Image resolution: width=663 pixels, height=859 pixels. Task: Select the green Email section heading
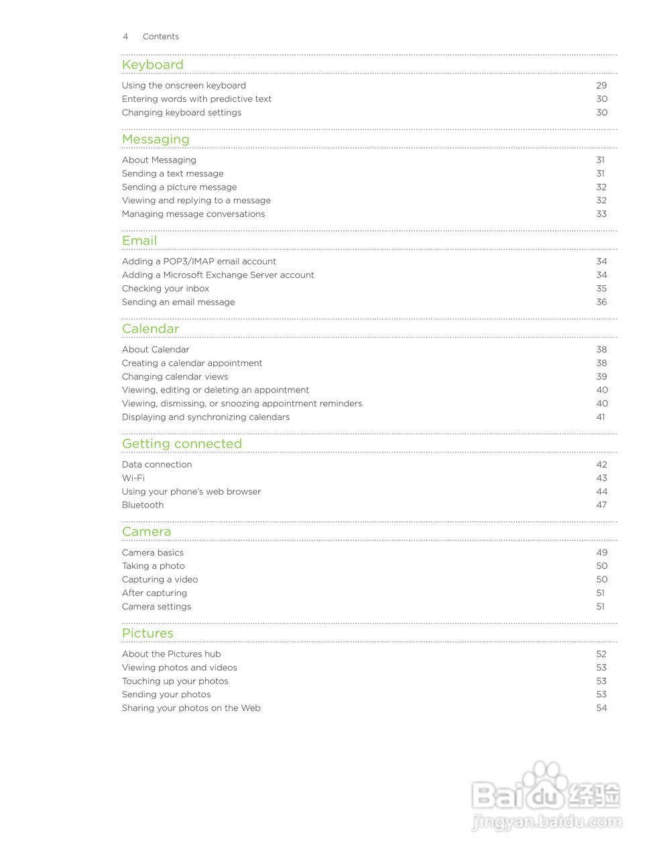click(139, 240)
